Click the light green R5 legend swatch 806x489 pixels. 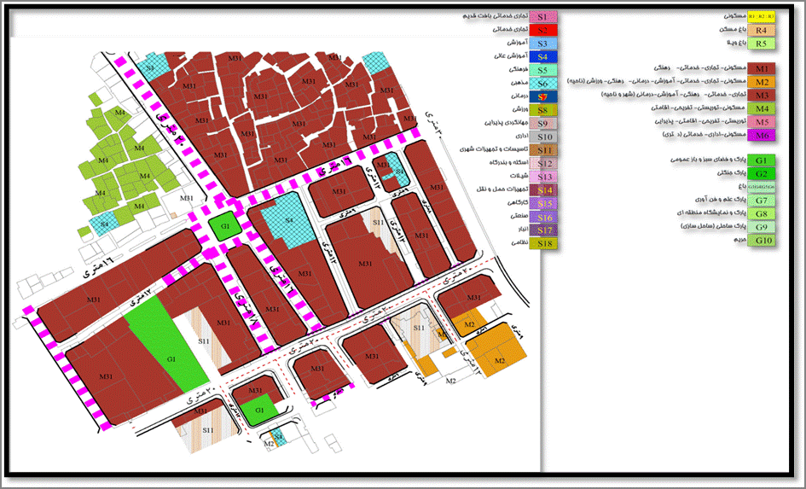coord(761,44)
